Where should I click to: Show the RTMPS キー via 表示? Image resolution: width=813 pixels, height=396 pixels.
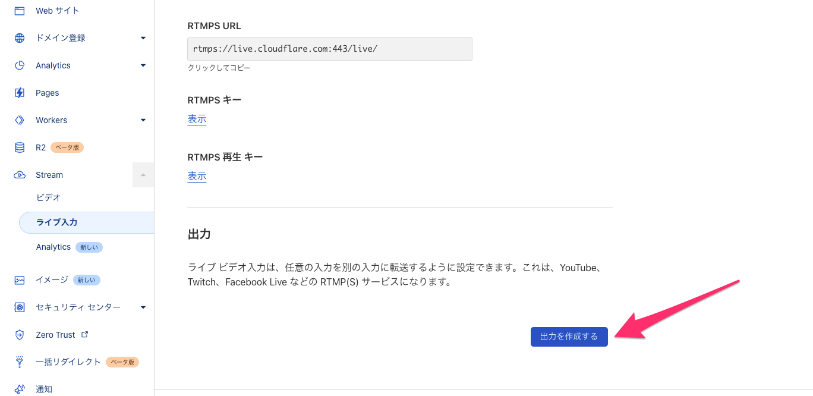click(x=197, y=119)
